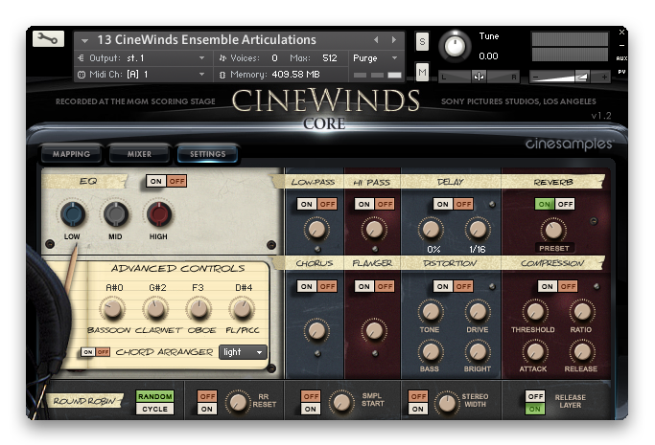Click the Compression ATTACK knob

tap(535, 351)
